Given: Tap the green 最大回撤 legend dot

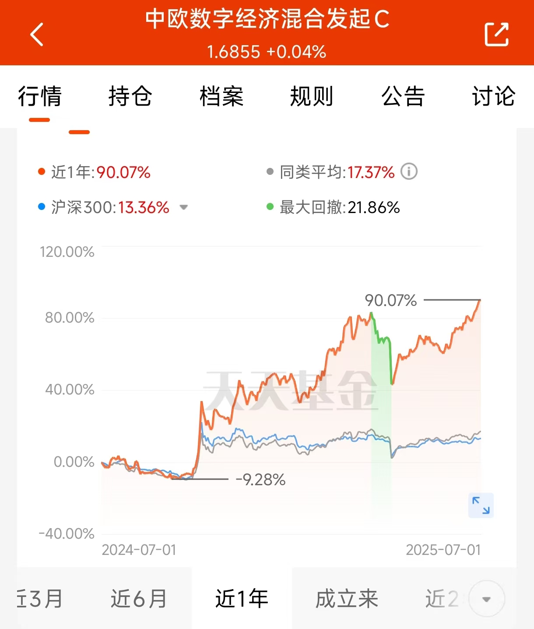Looking at the screenshot, I should pyautogui.click(x=270, y=206).
